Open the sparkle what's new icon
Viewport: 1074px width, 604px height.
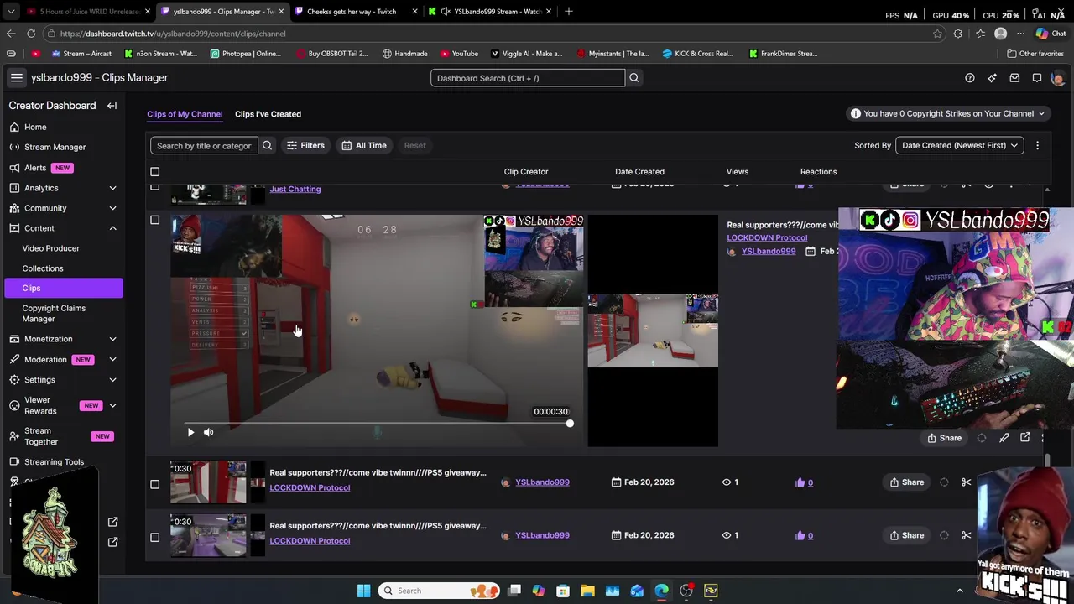[x=992, y=78]
